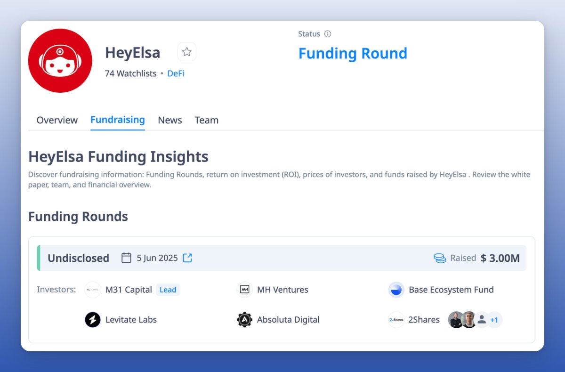The height and width of the screenshot is (372, 565).
Task: Click the generic person avatar icon
Action: (x=481, y=320)
